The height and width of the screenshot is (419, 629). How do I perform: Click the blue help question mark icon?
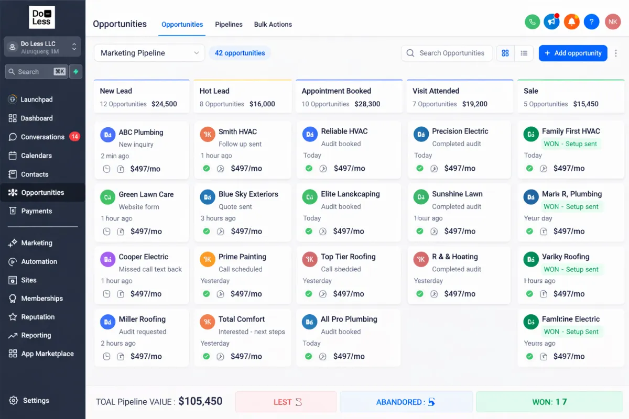tap(591, 21)
